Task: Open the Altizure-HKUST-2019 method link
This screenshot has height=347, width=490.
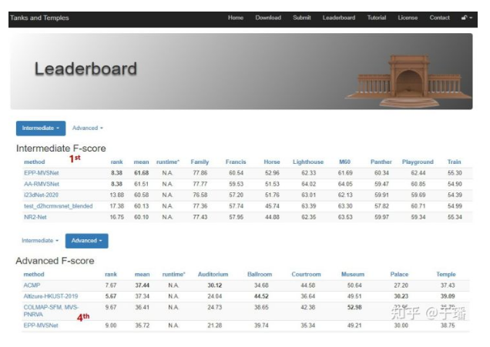Action: pyautogui.click(x=51, y=295)
